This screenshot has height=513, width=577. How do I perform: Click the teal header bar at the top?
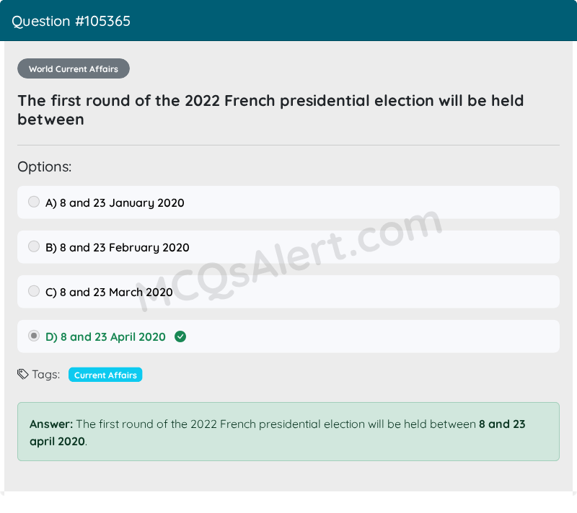click(x=288, y=20)
